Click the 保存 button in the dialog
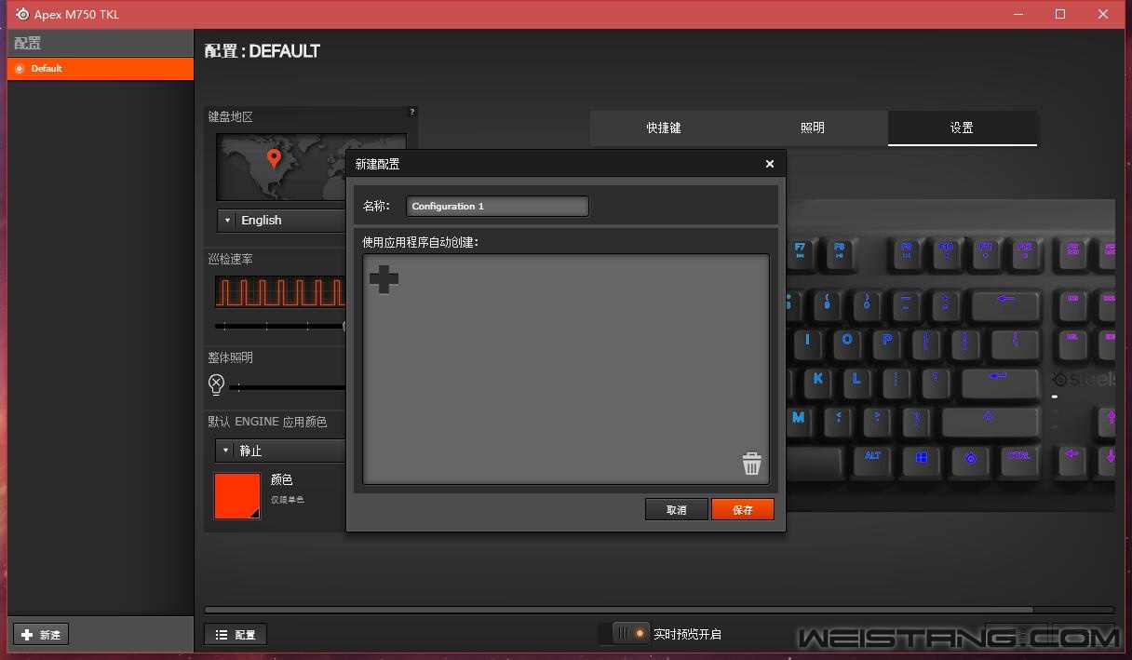The width and height of the screenshot is (1132, 660). tap(743, 510)
